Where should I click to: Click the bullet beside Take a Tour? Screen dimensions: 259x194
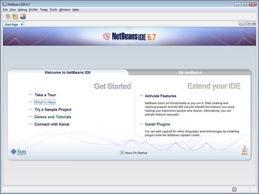coord(31,95)
